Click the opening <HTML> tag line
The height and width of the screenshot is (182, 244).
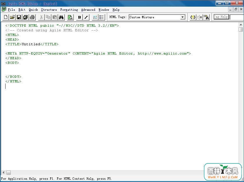click(12, 35)
